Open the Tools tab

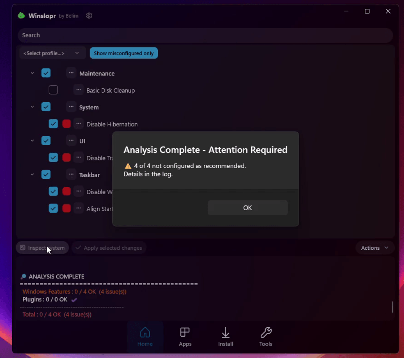[x=266, y=333]
